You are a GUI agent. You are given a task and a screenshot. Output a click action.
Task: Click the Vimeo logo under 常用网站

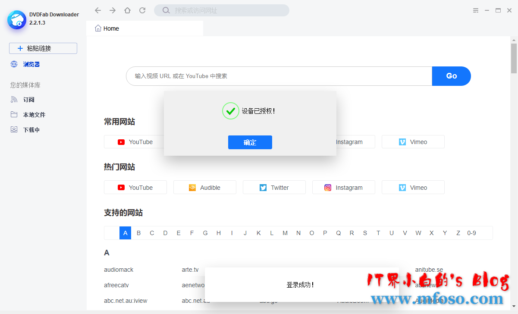(x=402, y=142)
